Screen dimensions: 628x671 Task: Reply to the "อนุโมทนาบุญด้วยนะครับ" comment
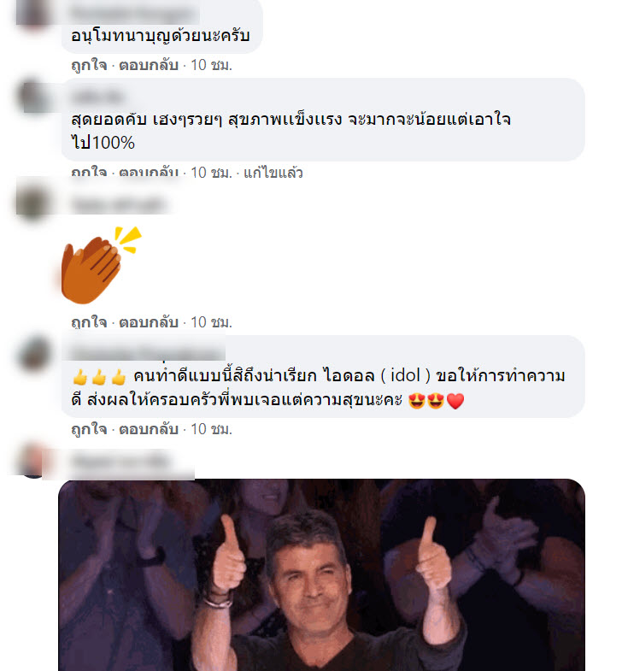(148, 65)
